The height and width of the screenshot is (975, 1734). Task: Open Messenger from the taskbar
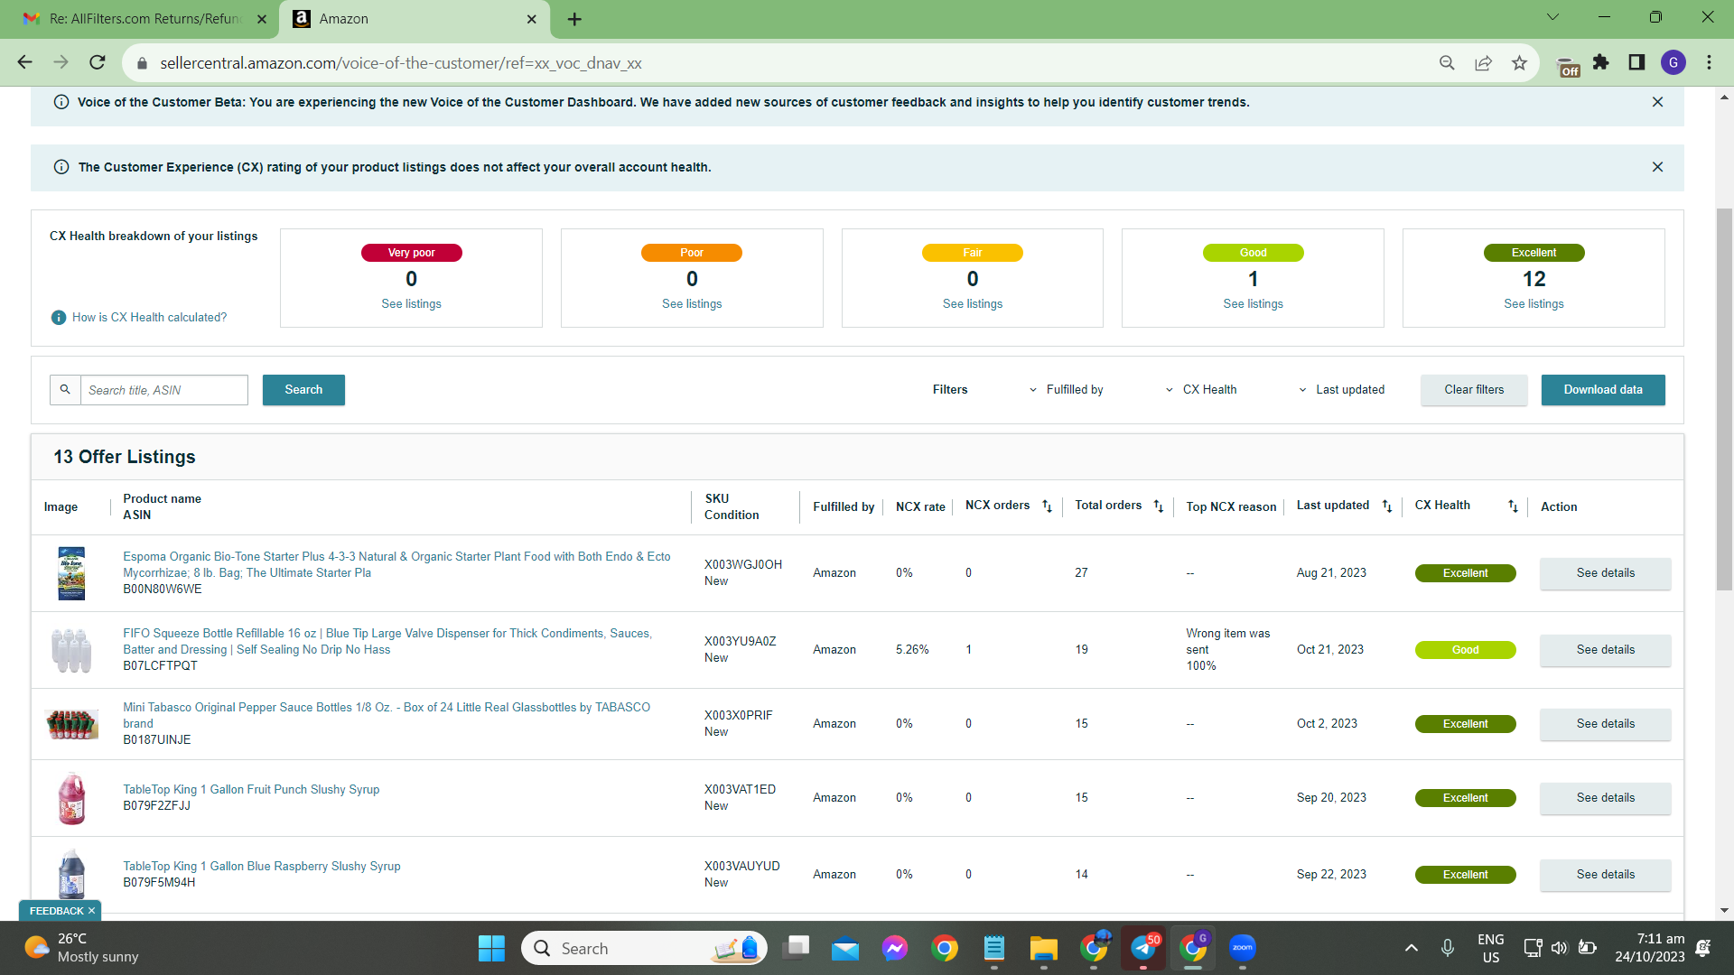click(895, 948)
